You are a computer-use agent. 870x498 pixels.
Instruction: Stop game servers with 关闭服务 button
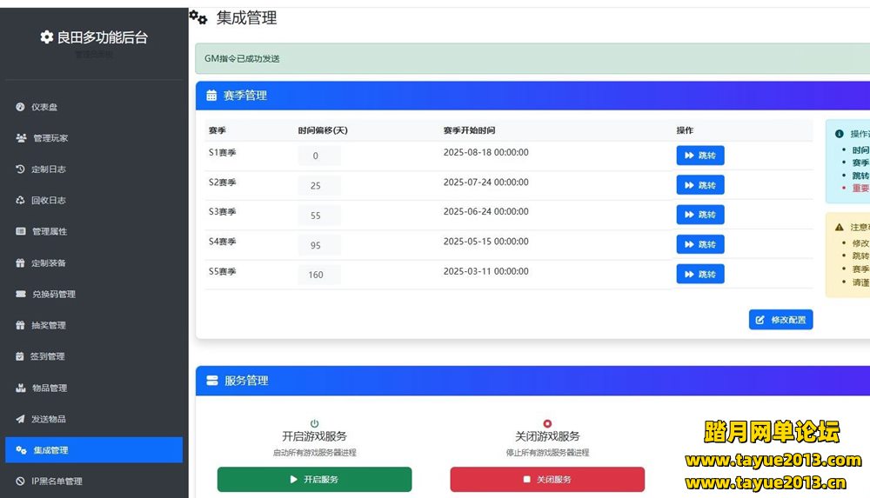point(547,480)
